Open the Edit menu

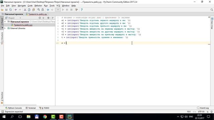[8, 6]
